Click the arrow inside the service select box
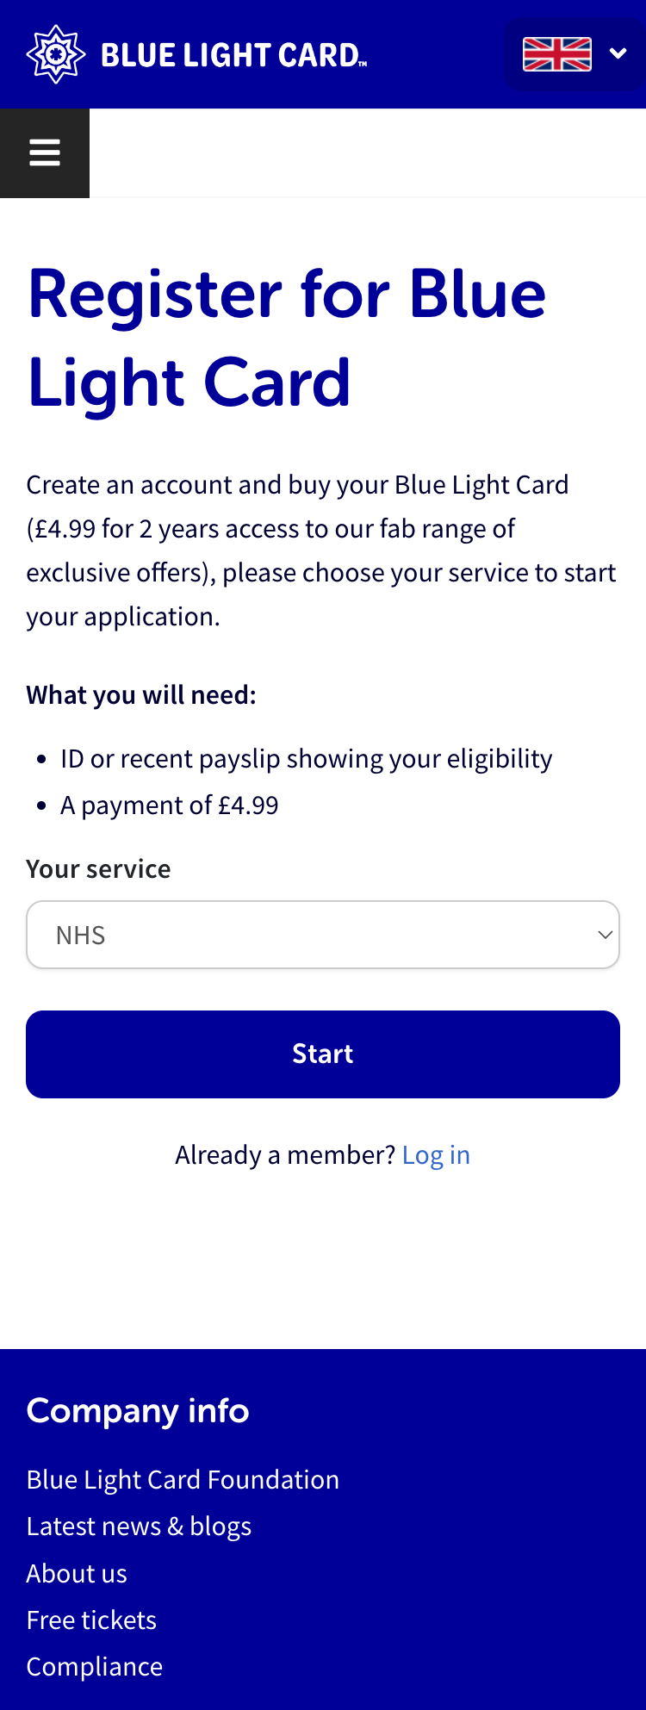Viewport: 646px width, 1710px height. [x=605, y=935]
